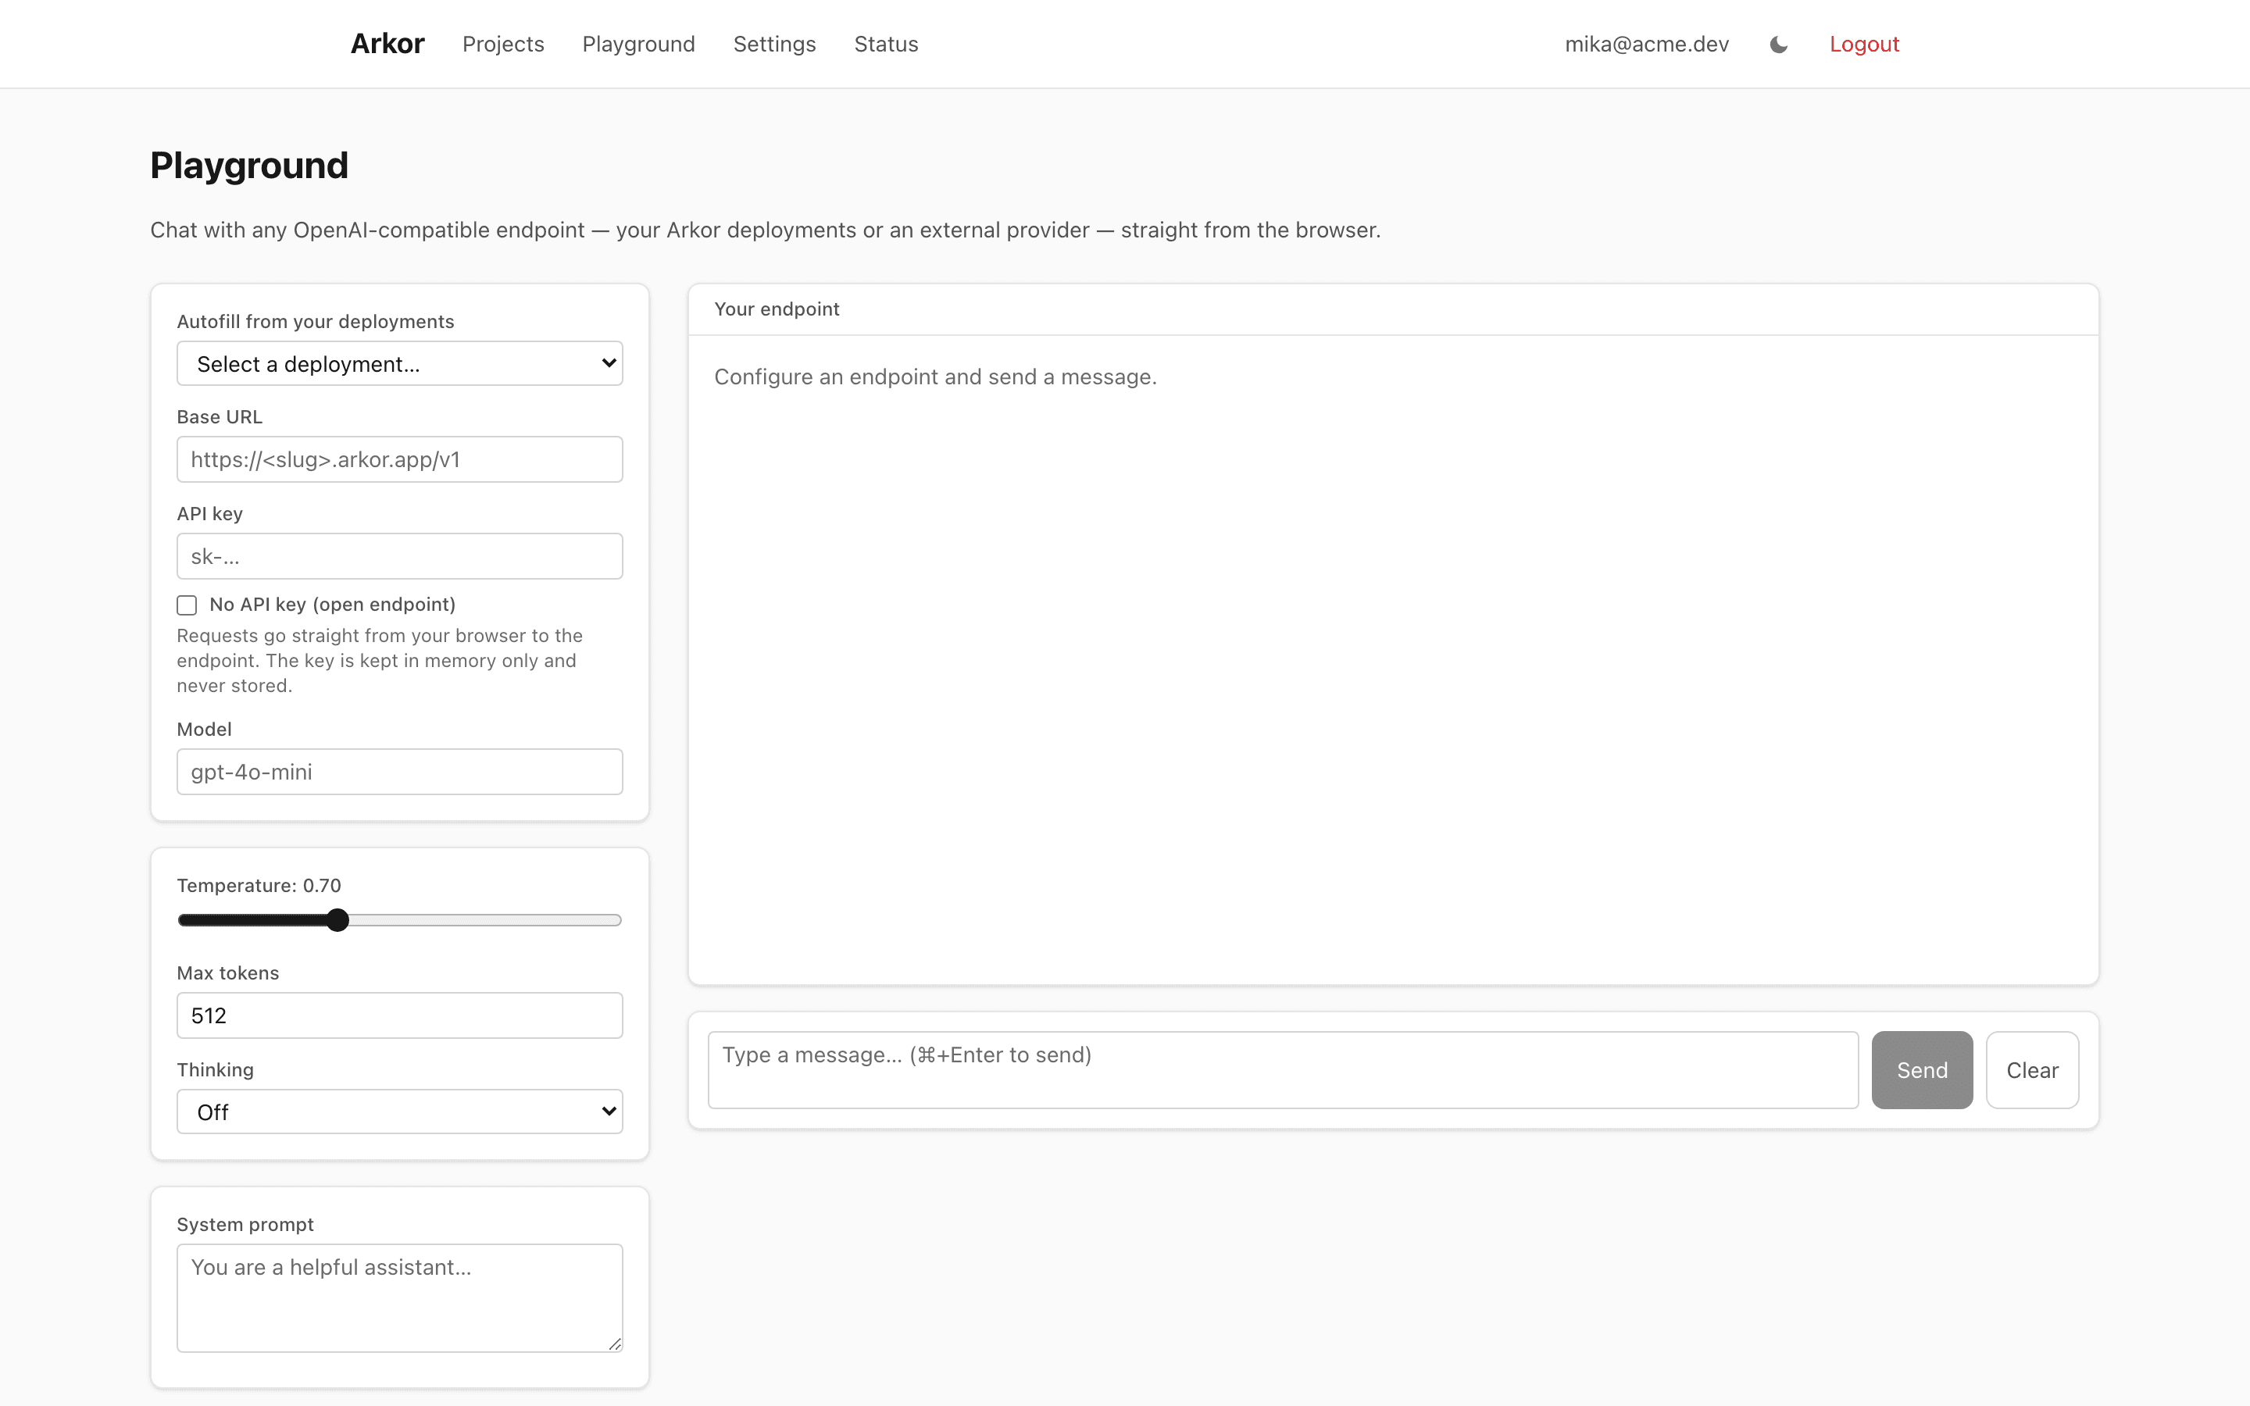2250x1406 pixels.
Task: Enable the No API key checkbox
Action: pos(187,605)
